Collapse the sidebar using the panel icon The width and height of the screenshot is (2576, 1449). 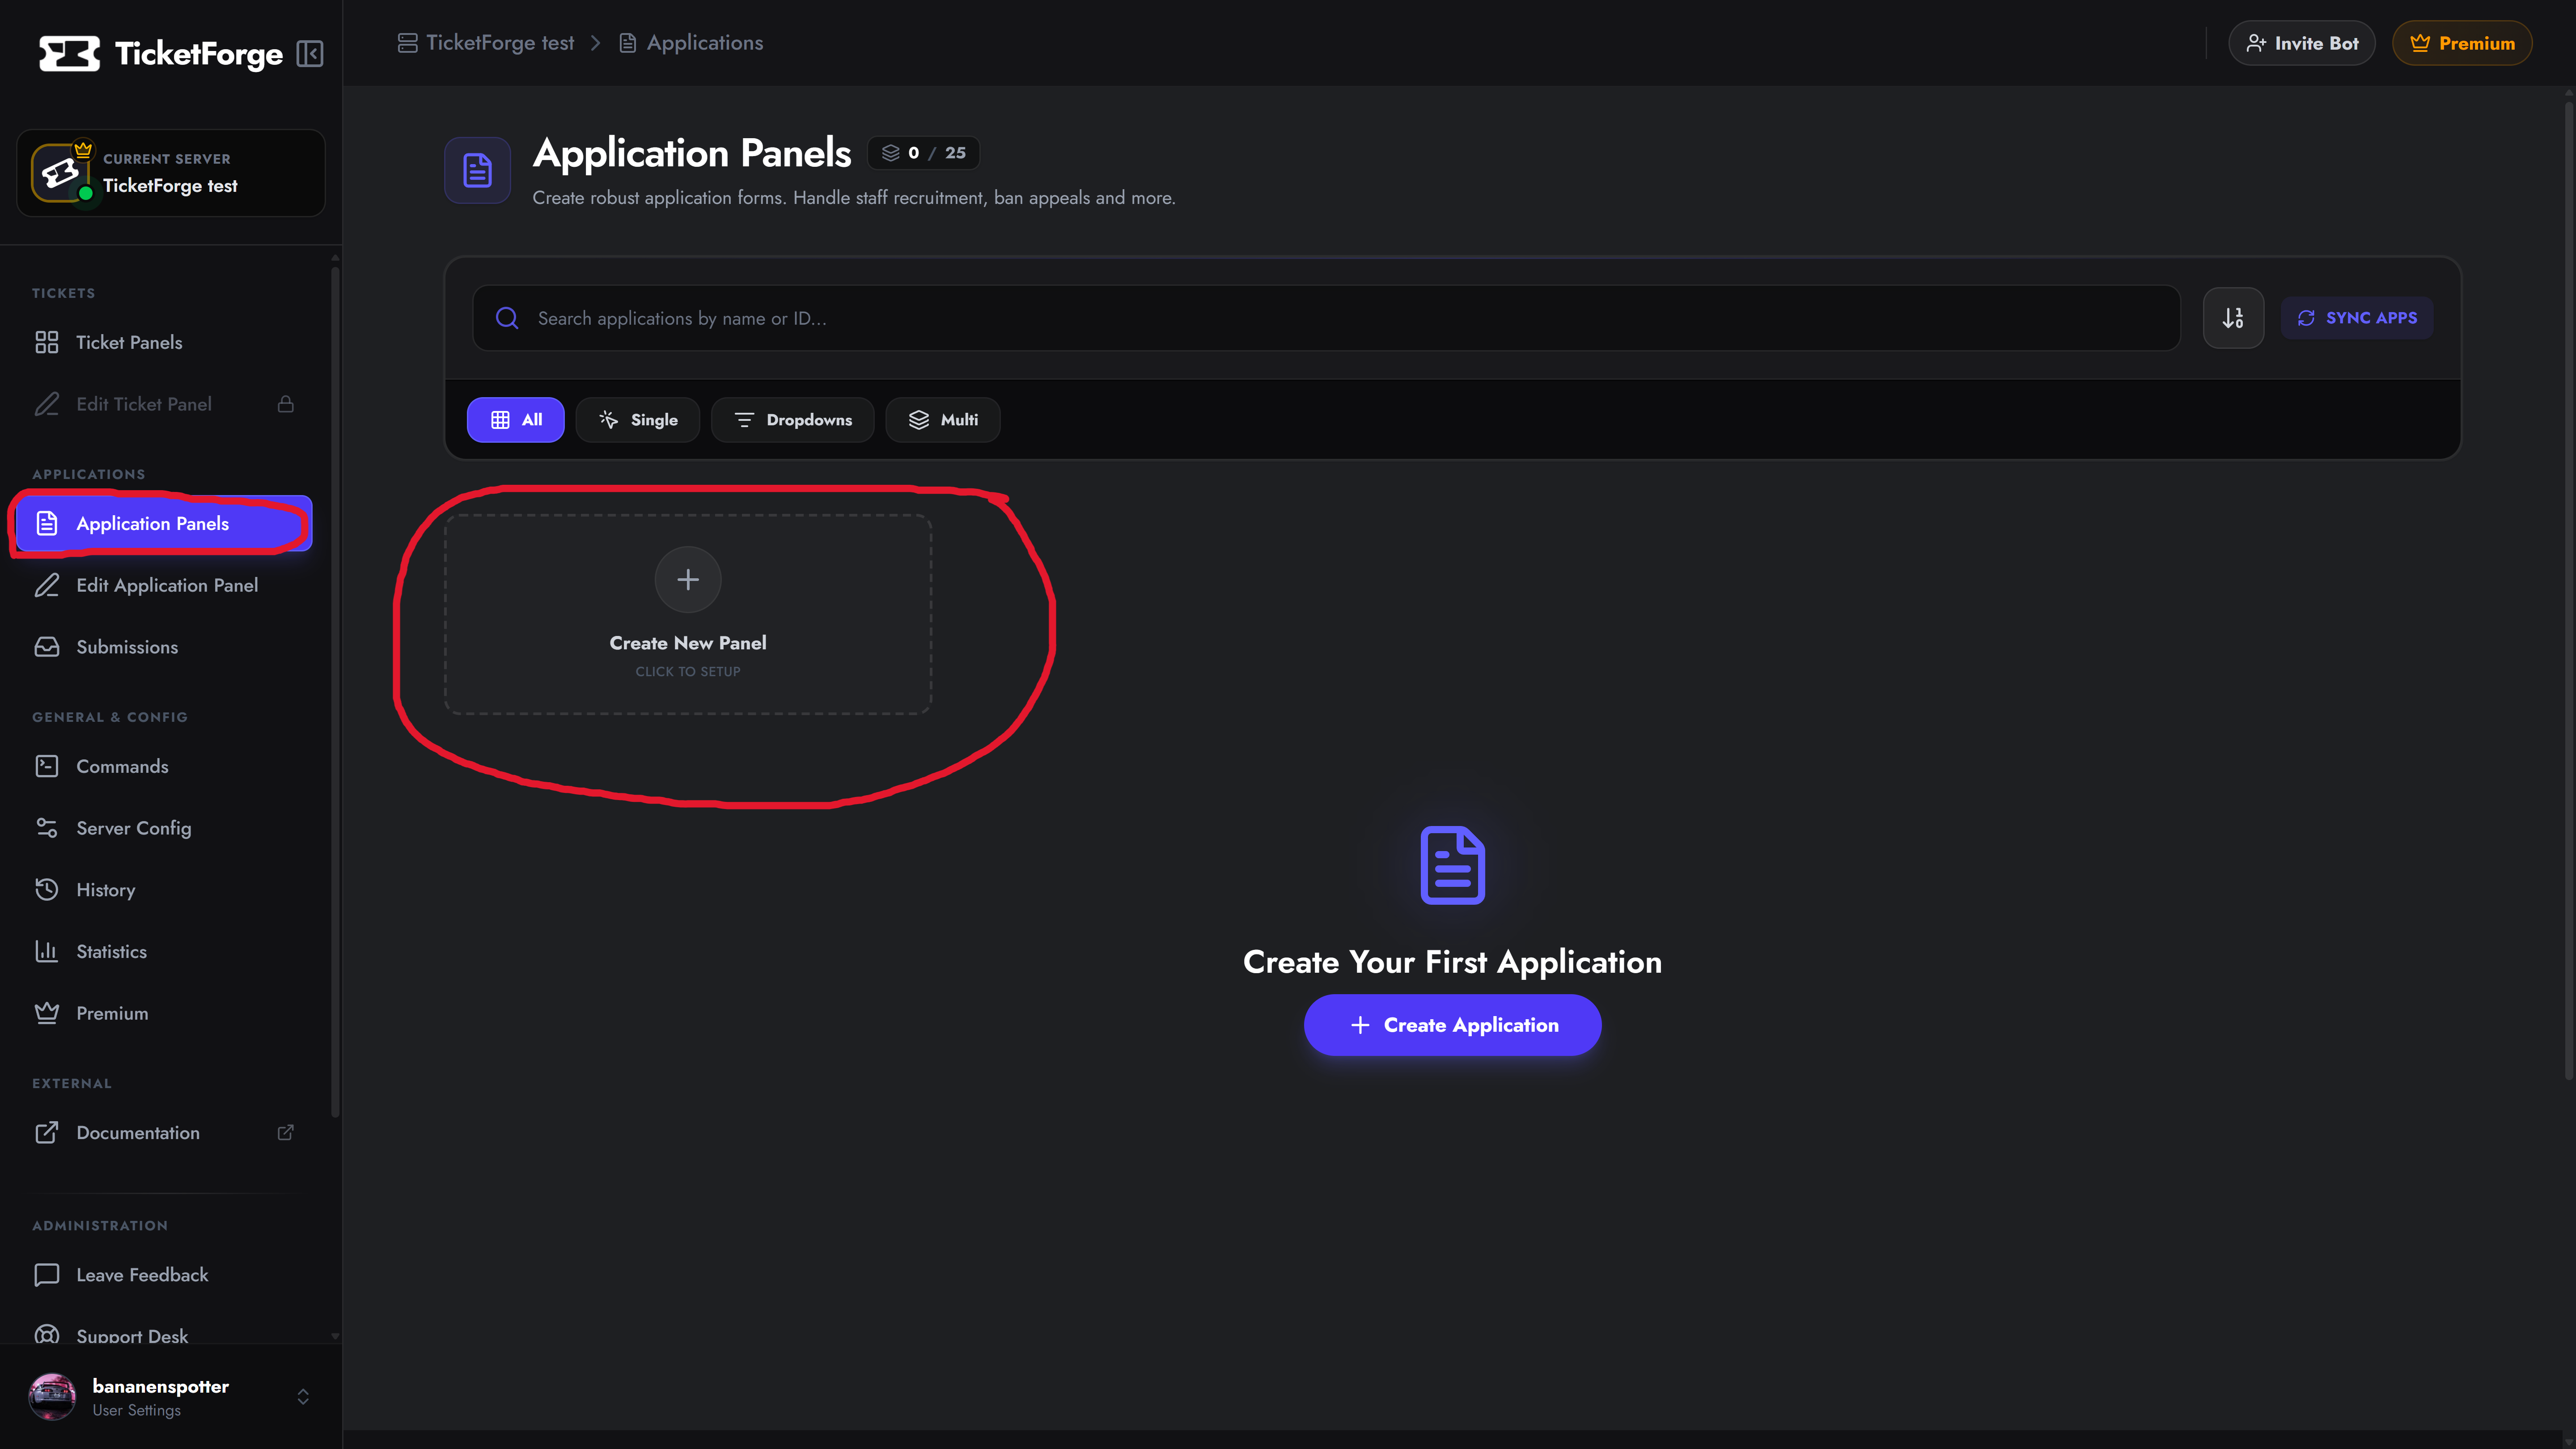(x=310, y=53)
